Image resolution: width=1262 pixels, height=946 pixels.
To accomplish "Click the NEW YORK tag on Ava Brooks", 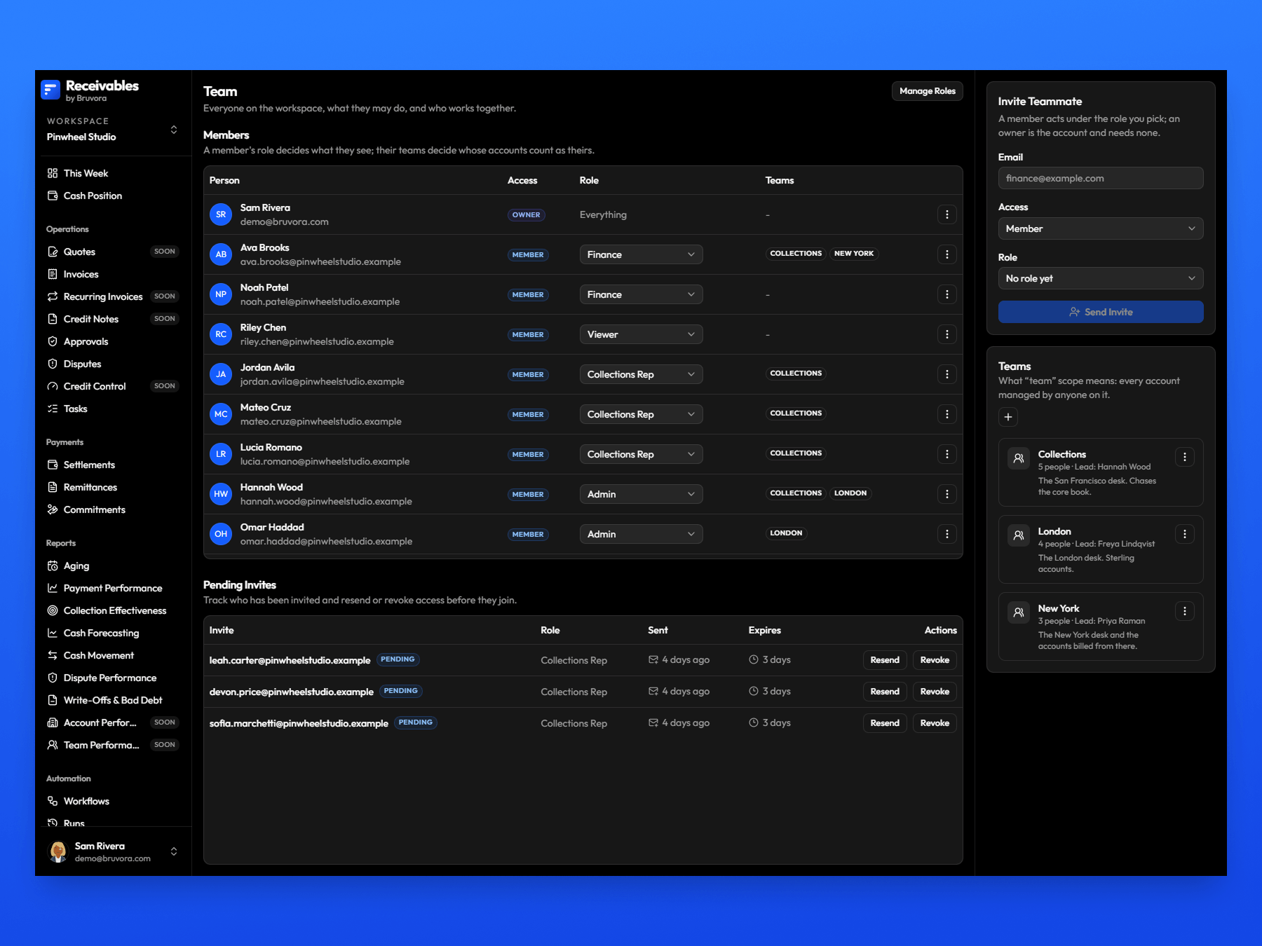I will (854, 254).
